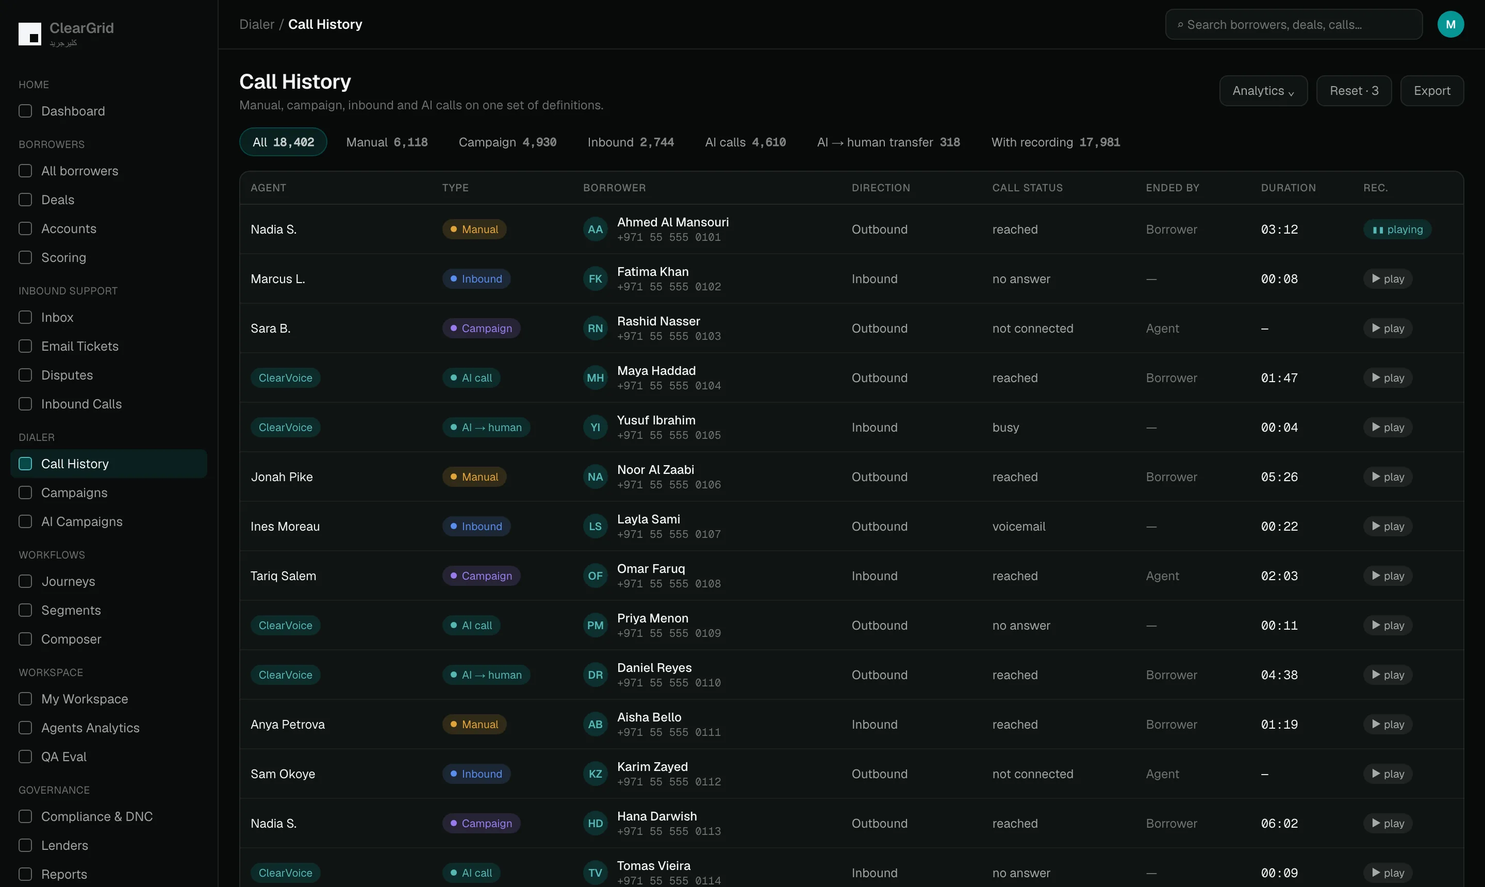Viewport: 1485px width, 887px height.
Task: Open Disputes in Inbound Support
Action: (x=109, y=375)
